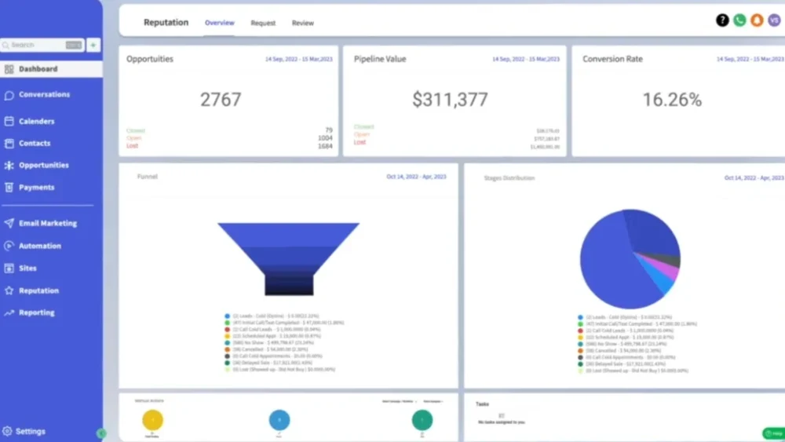This screenshot has width=785, height=442.
Task: Open the purple user avatar menu
Action: [x=774, y=20]
